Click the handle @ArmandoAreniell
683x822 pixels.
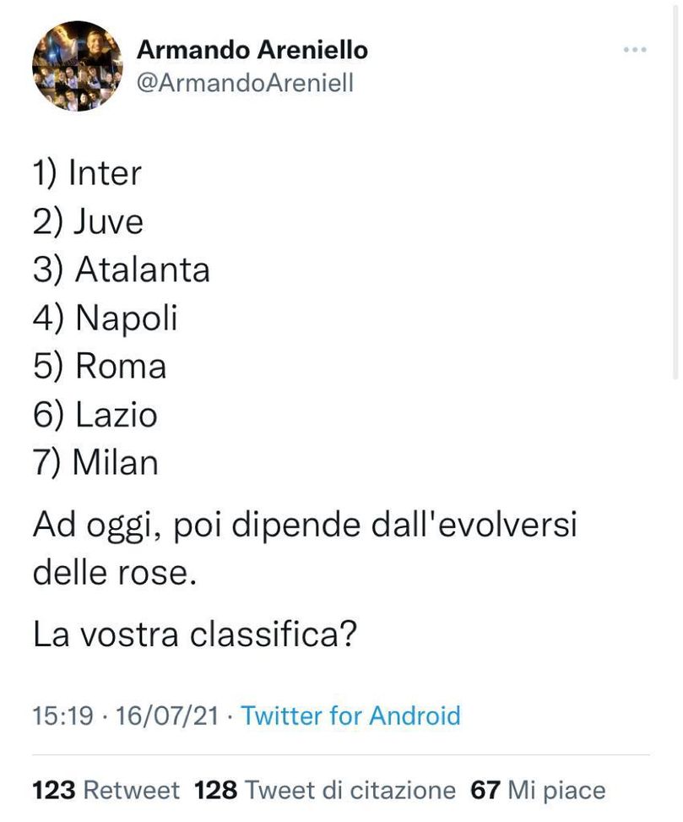pos(246,84)
